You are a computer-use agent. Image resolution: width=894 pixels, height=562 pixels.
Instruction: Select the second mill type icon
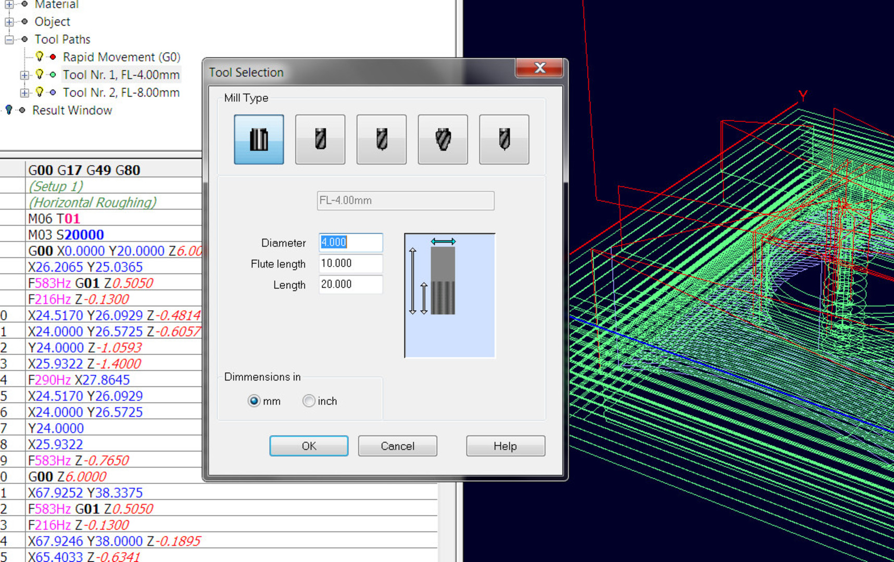click(320, 139)
